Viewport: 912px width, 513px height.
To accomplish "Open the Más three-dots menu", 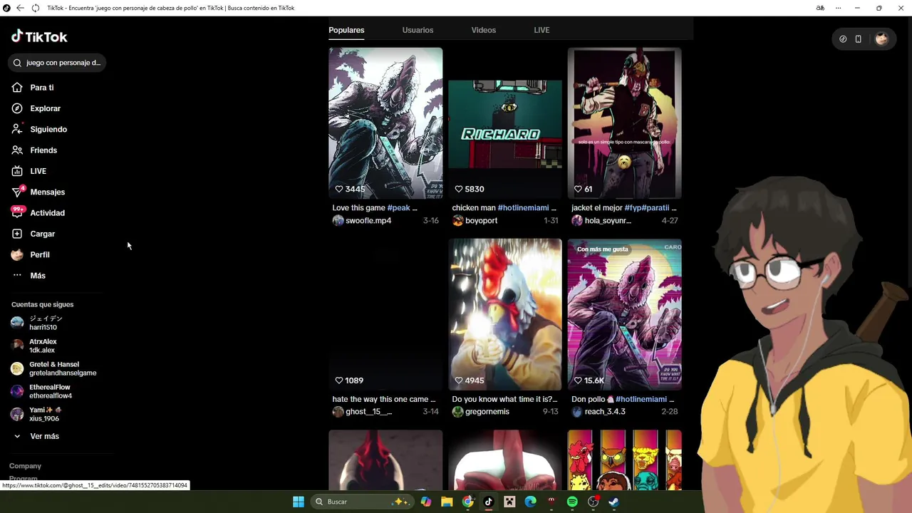I will 17,275.
